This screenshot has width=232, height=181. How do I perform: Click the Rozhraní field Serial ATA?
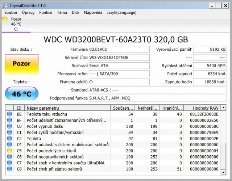[119, 66]
